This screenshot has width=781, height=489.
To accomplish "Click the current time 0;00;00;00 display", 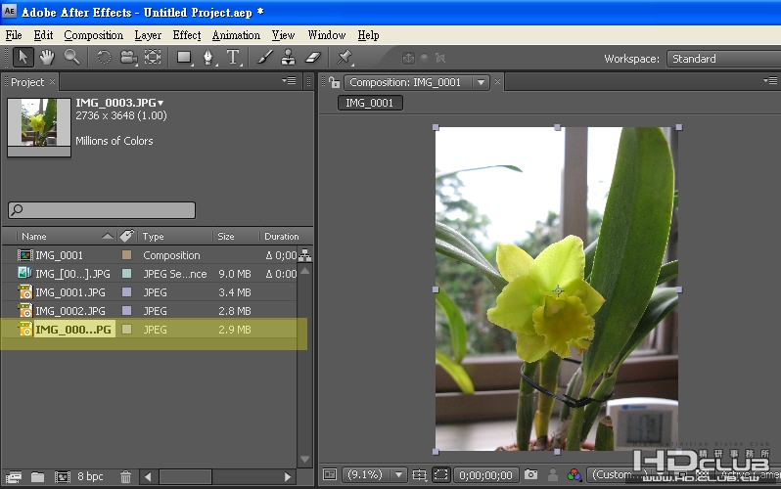I will pos(485,475).
